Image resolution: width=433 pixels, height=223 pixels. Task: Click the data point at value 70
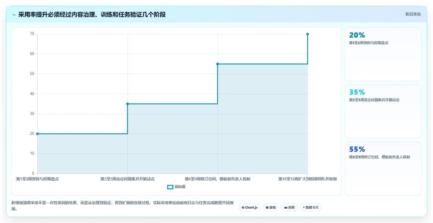[x=308, y=34]
